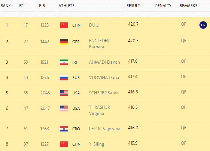This screenshot has height=151, width=210.
Task: Open PEJCIC Snjezana's athlete link
Action: click(105, 129)
